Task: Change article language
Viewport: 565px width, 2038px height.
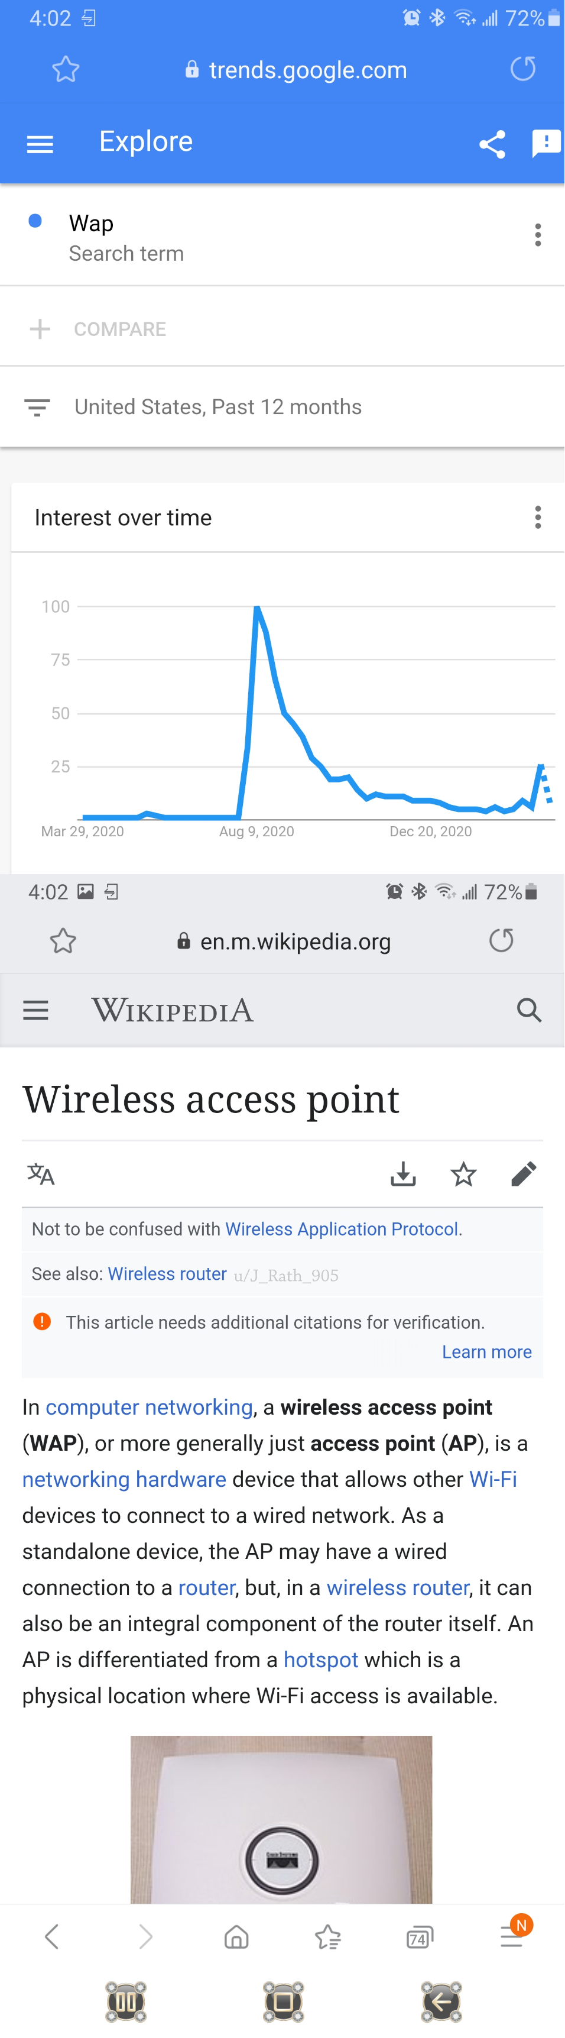Action: [41, 1174]
